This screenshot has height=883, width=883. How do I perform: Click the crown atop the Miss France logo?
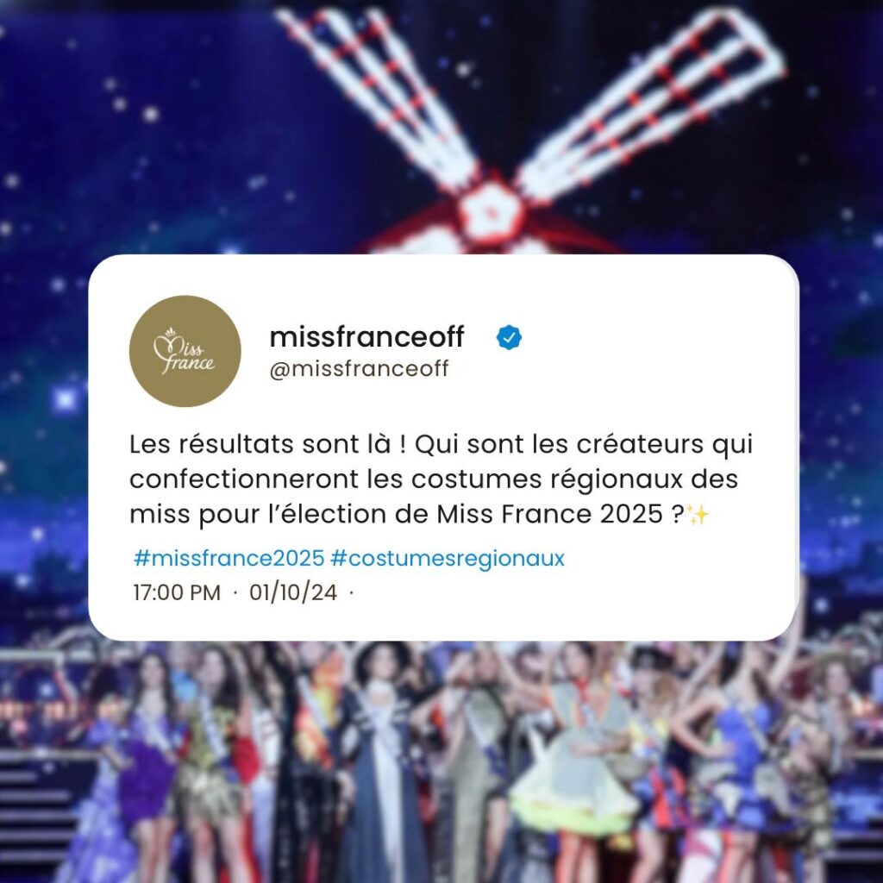coord(171,332)
